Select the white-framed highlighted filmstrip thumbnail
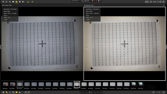 77,84
